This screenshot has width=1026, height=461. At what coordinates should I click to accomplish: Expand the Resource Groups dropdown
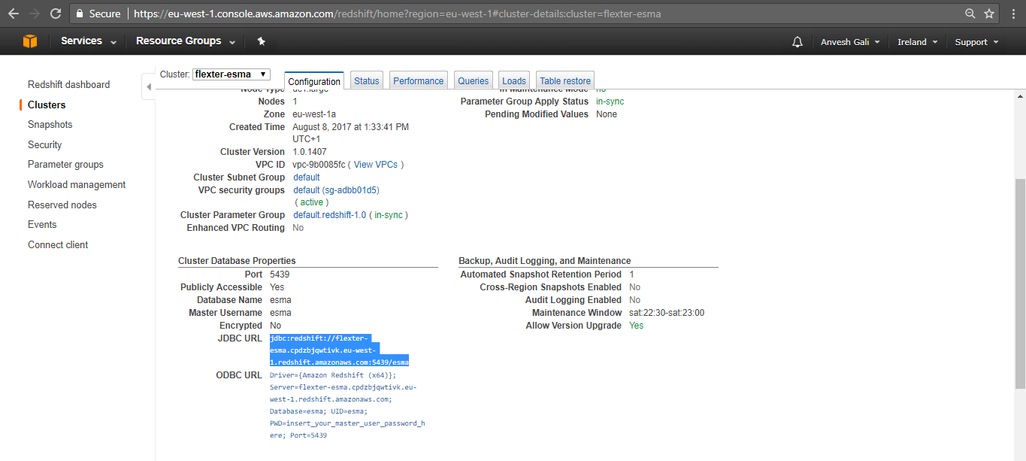[186, 41]
